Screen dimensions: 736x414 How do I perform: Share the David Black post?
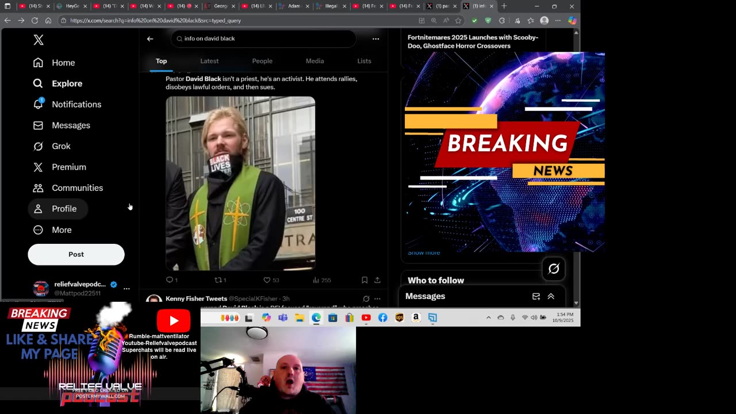click(377, 280)
